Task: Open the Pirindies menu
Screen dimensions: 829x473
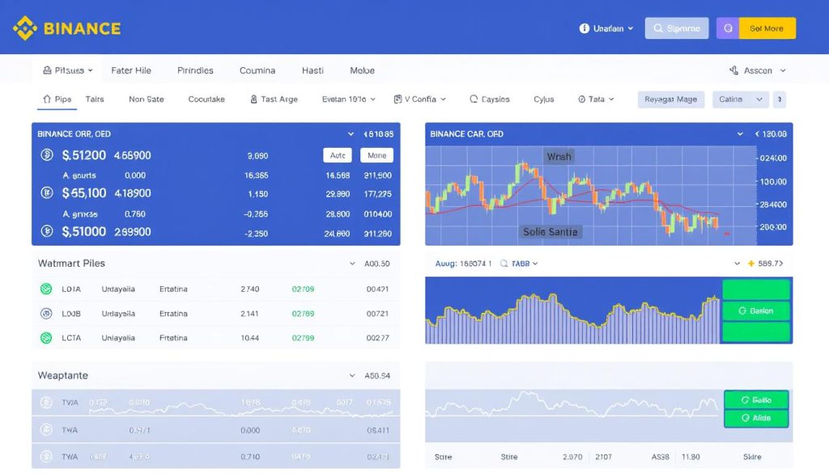Action: click(x=195, y=70)
